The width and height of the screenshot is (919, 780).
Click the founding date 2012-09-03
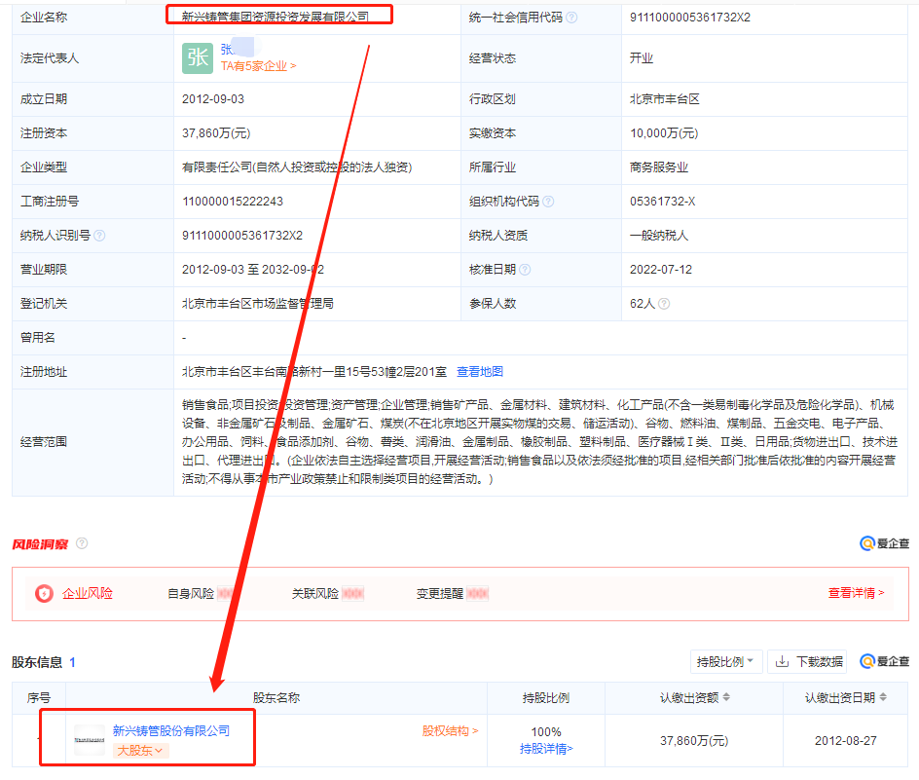click(213, 99)
